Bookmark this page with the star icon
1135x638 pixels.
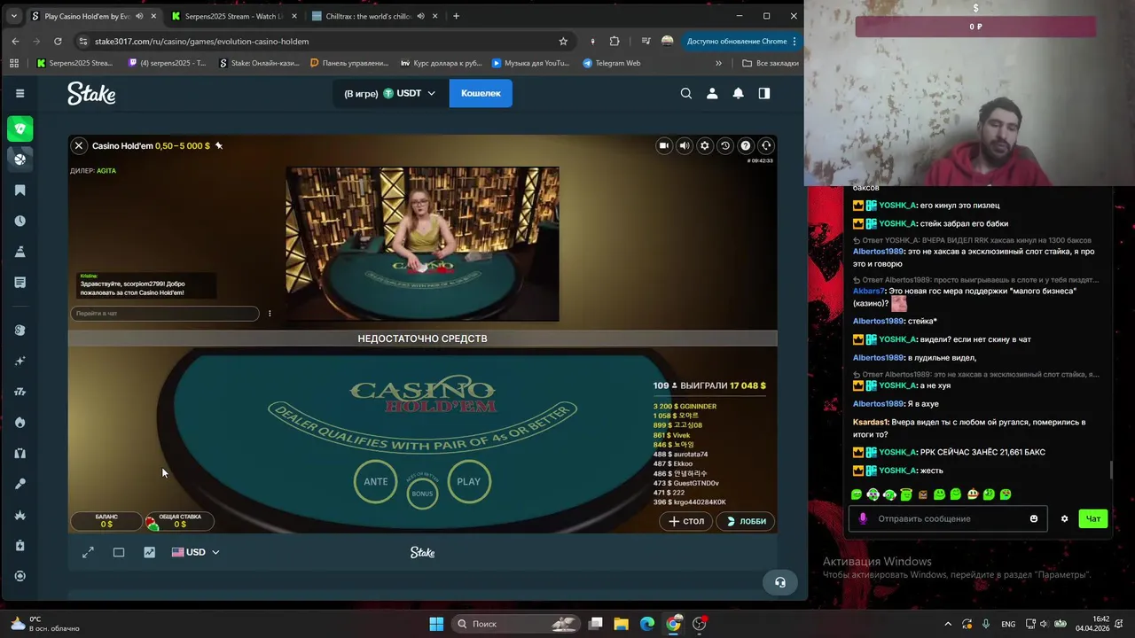[x=563, y=41]
